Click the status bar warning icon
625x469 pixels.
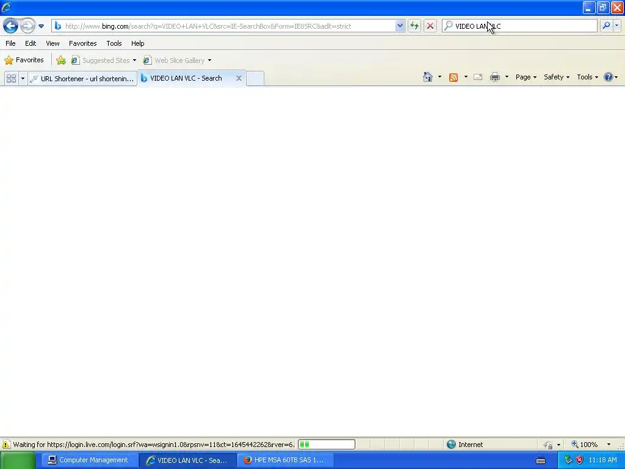[x=6, y=445]
